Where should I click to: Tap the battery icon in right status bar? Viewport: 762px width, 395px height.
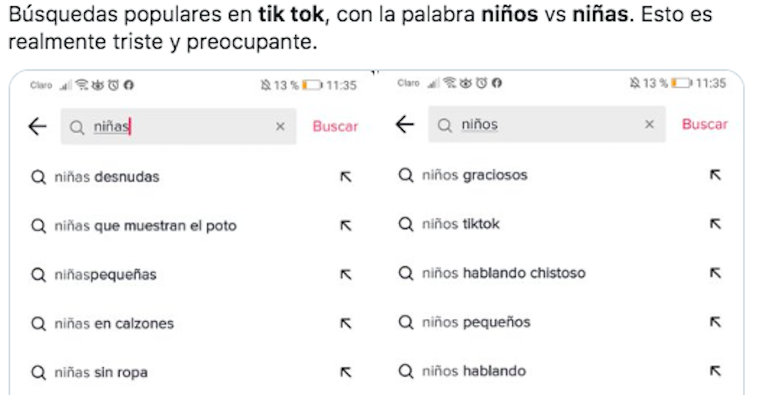[x=680, y=84]
